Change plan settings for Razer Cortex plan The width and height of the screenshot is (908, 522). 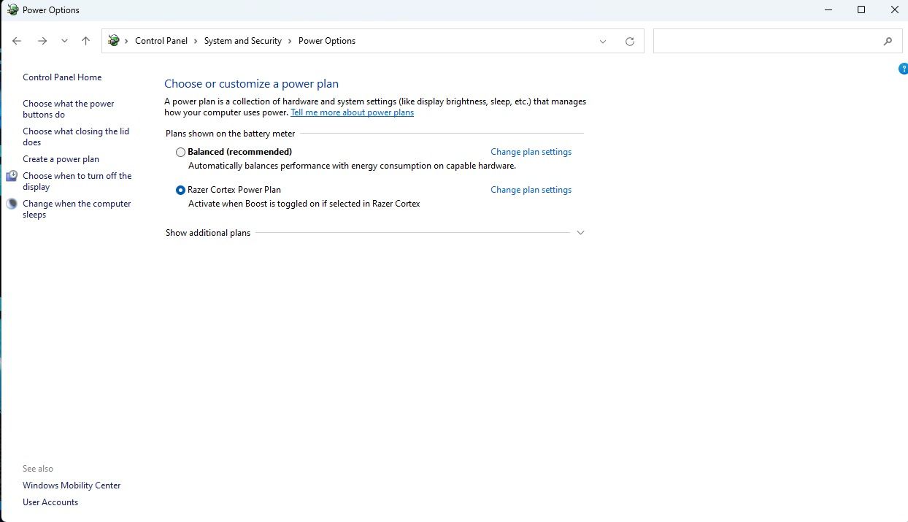point(531,190)
